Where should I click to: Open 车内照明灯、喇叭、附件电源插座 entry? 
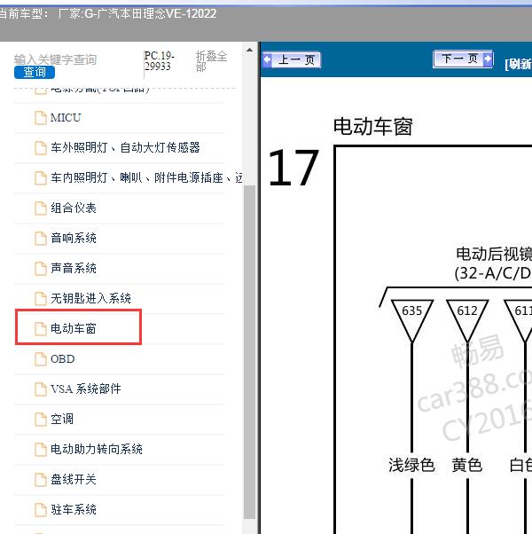click(x=146, y=177)
